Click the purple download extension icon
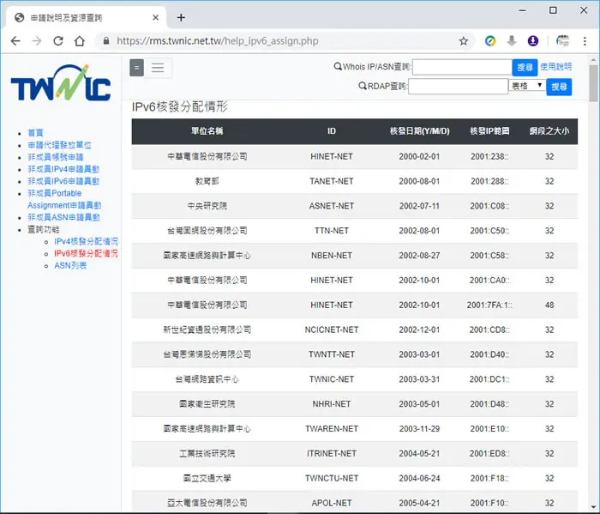Screen dimensions: 600x514 coord(533,40)
